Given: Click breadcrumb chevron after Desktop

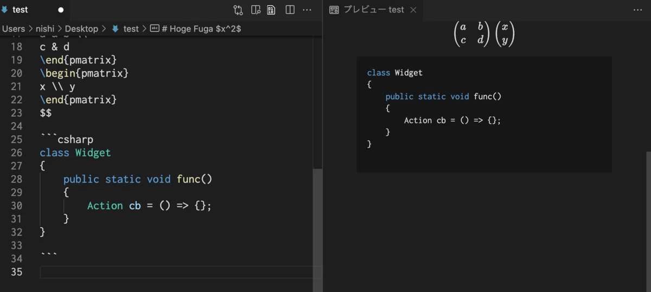Looking at the screenshot, I should (104, 29).
